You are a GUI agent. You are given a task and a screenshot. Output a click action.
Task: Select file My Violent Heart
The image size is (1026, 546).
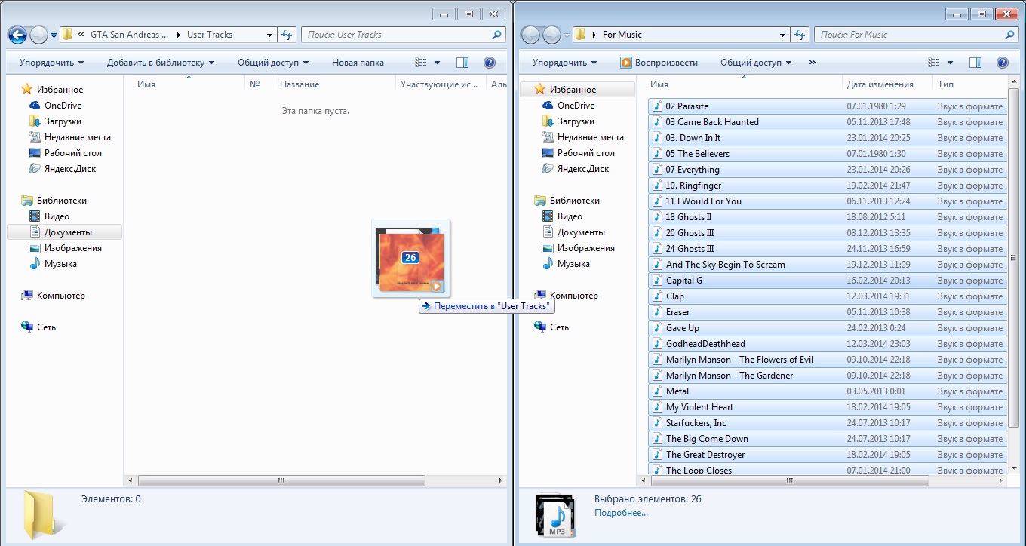tap(828, 407)
